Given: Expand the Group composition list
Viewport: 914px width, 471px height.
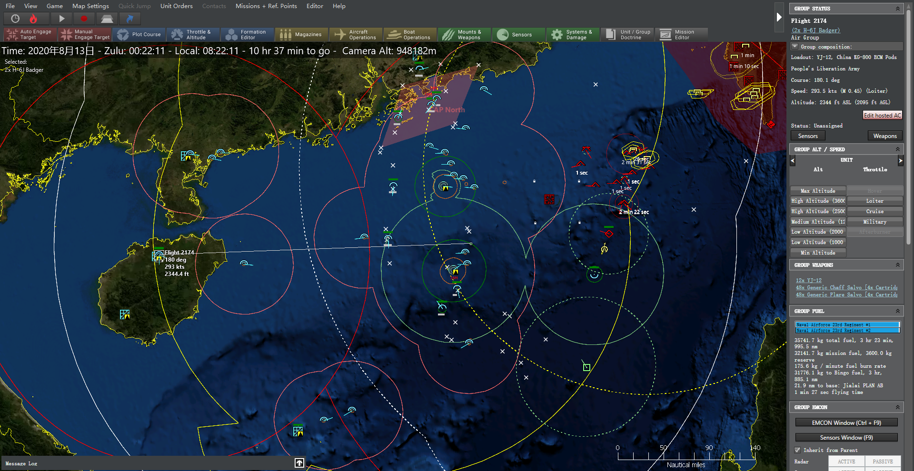Looking at the screenshot, I should tap(795, 46).
